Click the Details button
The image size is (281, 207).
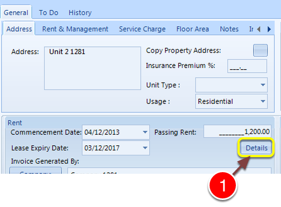click(256, 148)
